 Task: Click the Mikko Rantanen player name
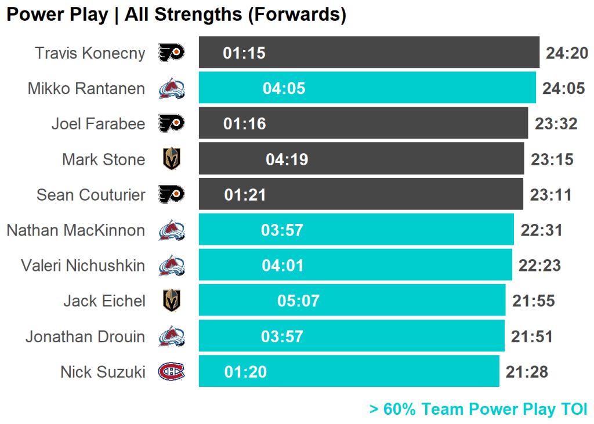86,88
